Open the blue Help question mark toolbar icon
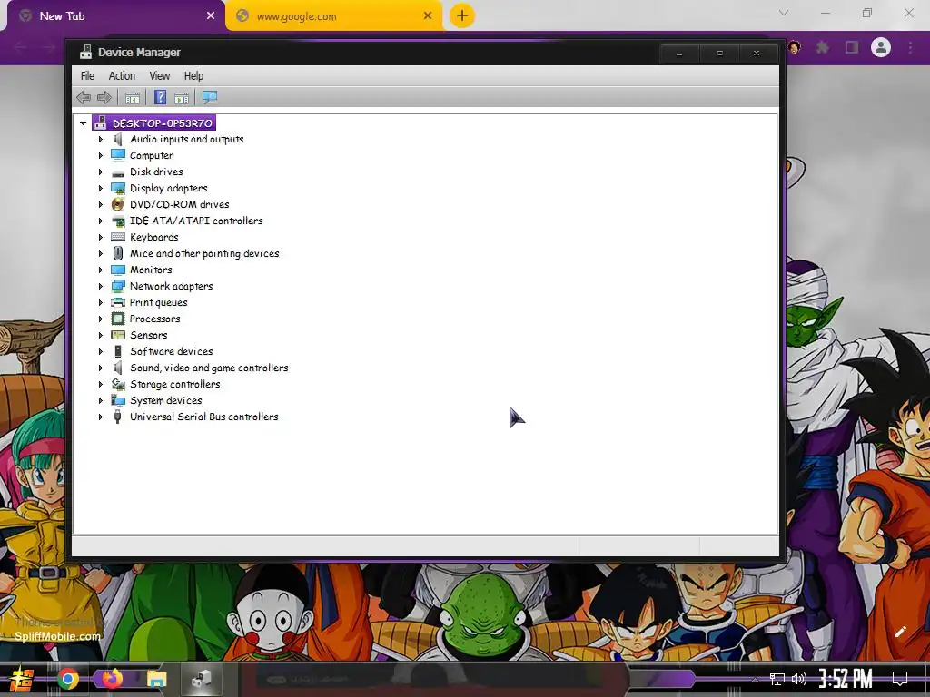 (x=160, y=97)
